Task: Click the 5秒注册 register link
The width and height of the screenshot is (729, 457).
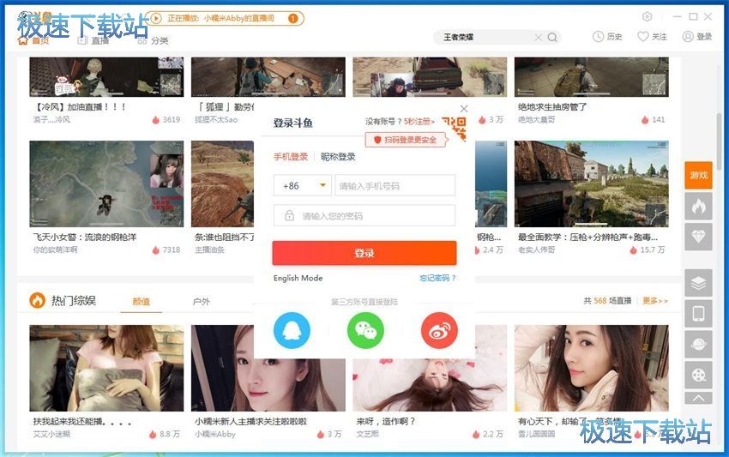Action: pyautogui.click(x=419, y=122)
